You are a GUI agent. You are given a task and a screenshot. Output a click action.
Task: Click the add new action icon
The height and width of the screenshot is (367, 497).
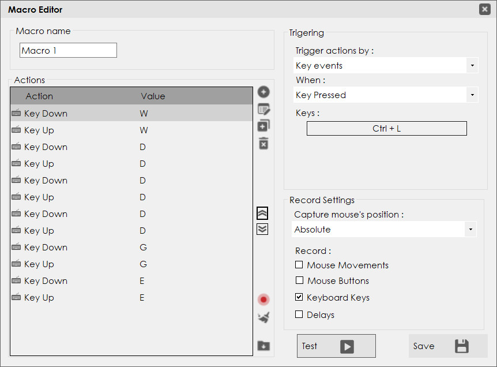click(263, 92)
